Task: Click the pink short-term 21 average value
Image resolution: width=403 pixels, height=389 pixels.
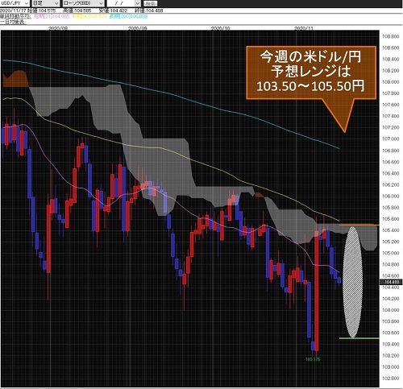Action: click(x=52, y=16)
